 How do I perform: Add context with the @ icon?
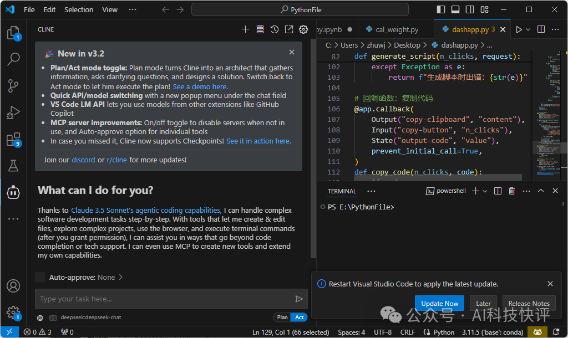40,317
